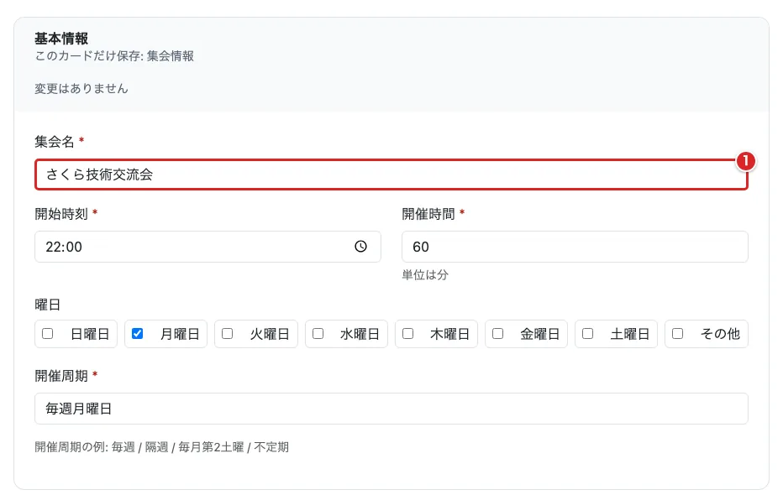Click the 土曜日 label text
This screenshot has width=783, height=495.
point(630,334)
